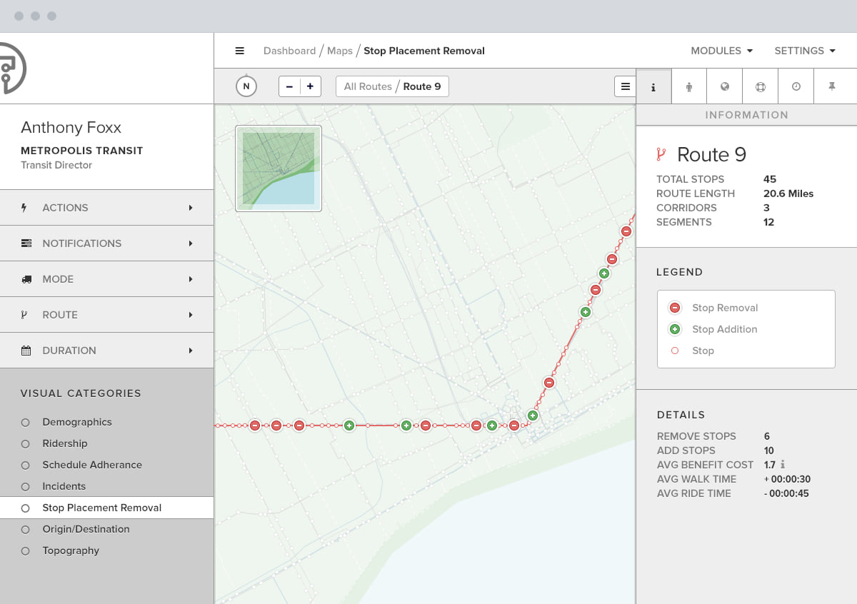The width and height of the screenshot is (857, 604).
Task: Select the Demographics visual category
Action: click(77, 422)
